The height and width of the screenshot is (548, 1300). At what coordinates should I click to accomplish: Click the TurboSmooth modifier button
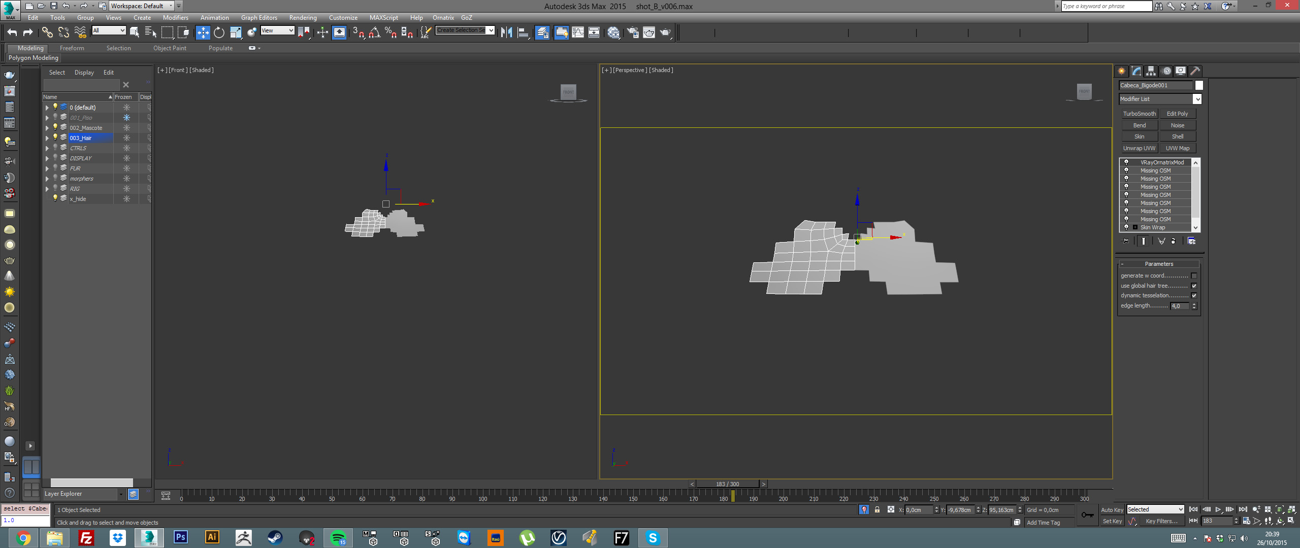(1139, 114)
